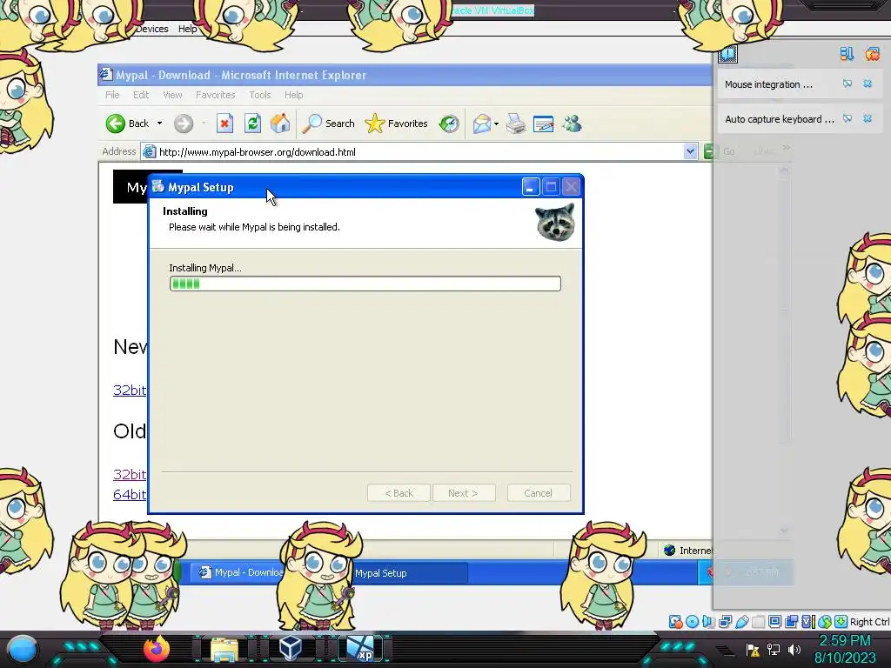This screenshot has height=668, width=891.
Task: Click the Auto capture keyboard notification text
Action: point(780,119)
